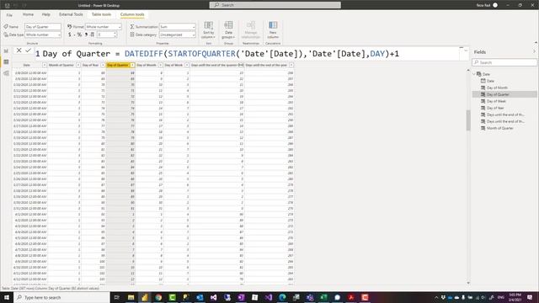
Task: Select Month of Quarter field
Action: click(499, 128)
